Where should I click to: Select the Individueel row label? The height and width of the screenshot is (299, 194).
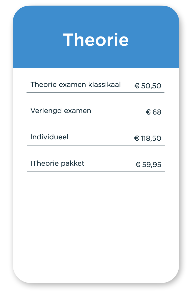pyautogui.click(x=49, y=137)
